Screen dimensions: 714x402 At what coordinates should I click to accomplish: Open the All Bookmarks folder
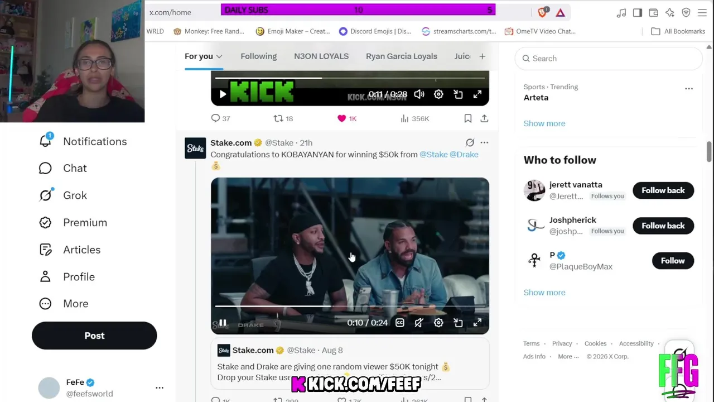[678, 31]
